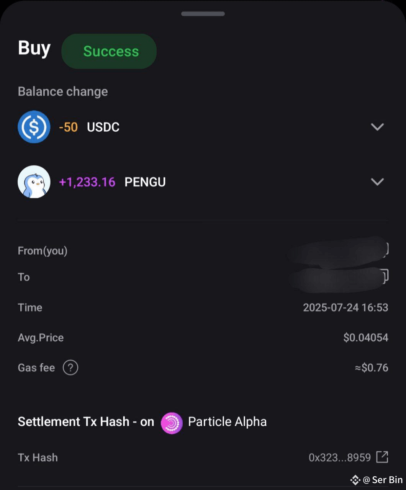This screenshot has width=406, height=490.
Task: Open Tx Hash external link icon
Action: pos(382,457)
